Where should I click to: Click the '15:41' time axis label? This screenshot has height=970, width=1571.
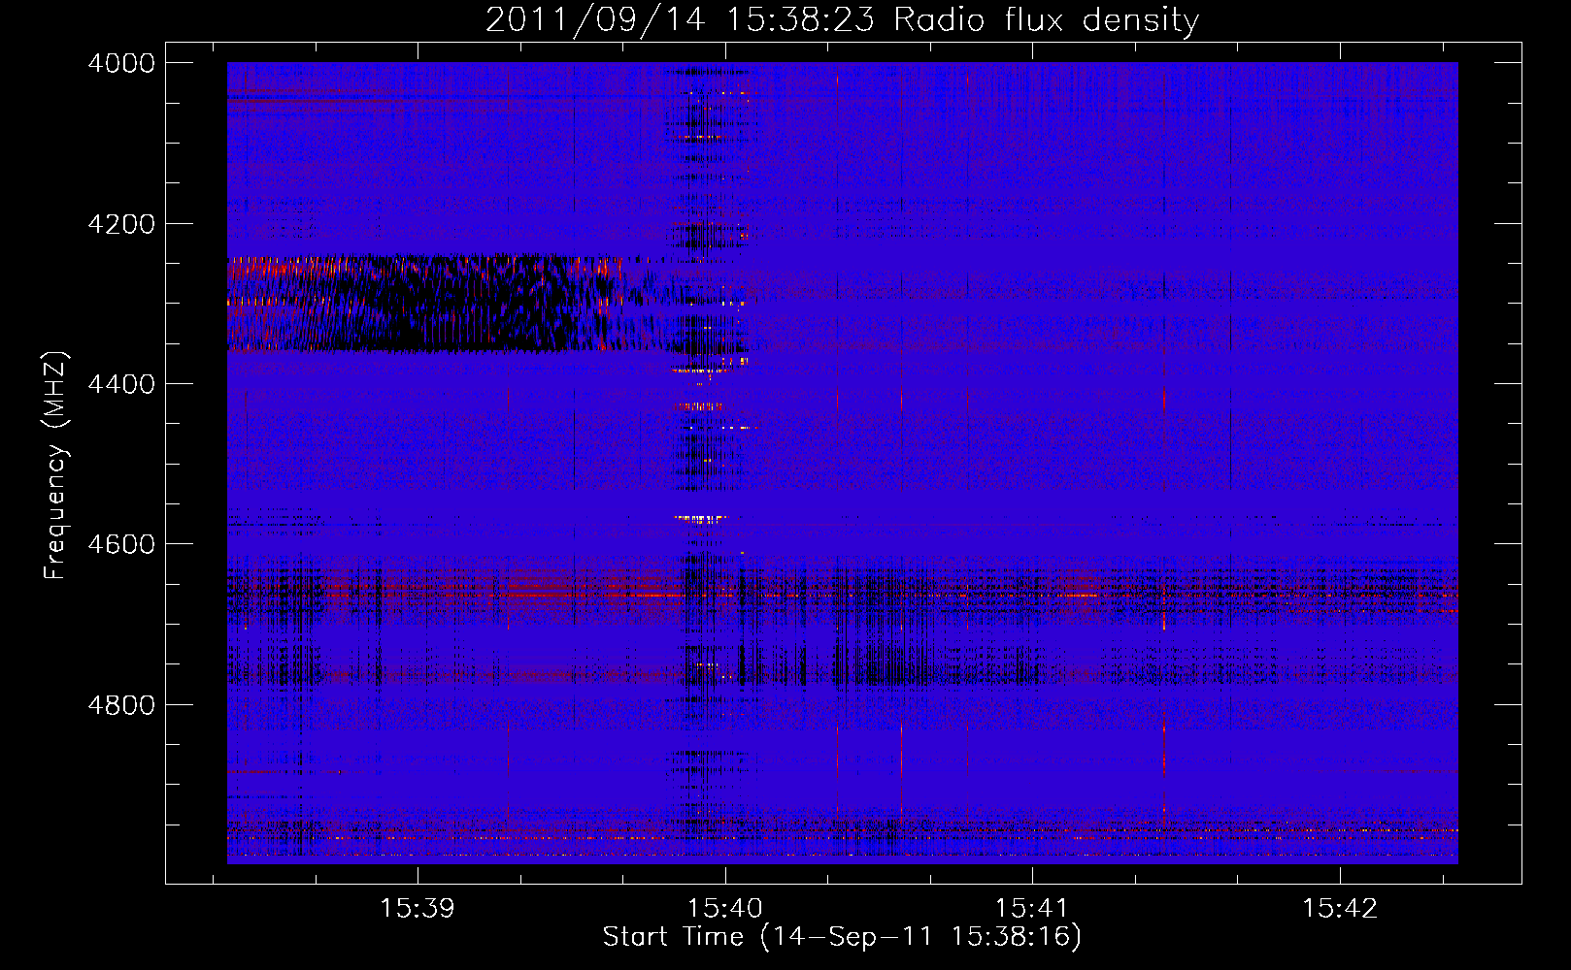pyautogui.click(x=1031, y=909)
